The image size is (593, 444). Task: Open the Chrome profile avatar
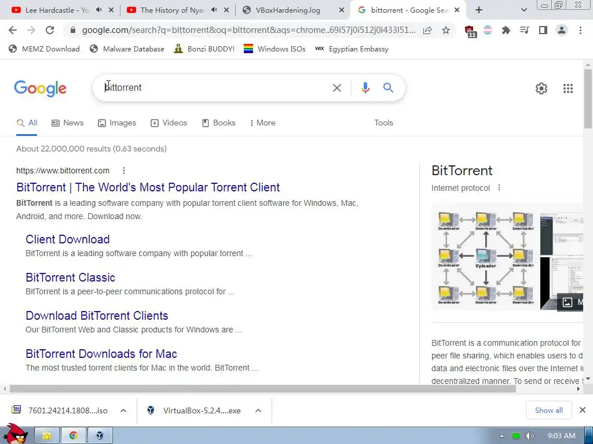pos(562,30)
